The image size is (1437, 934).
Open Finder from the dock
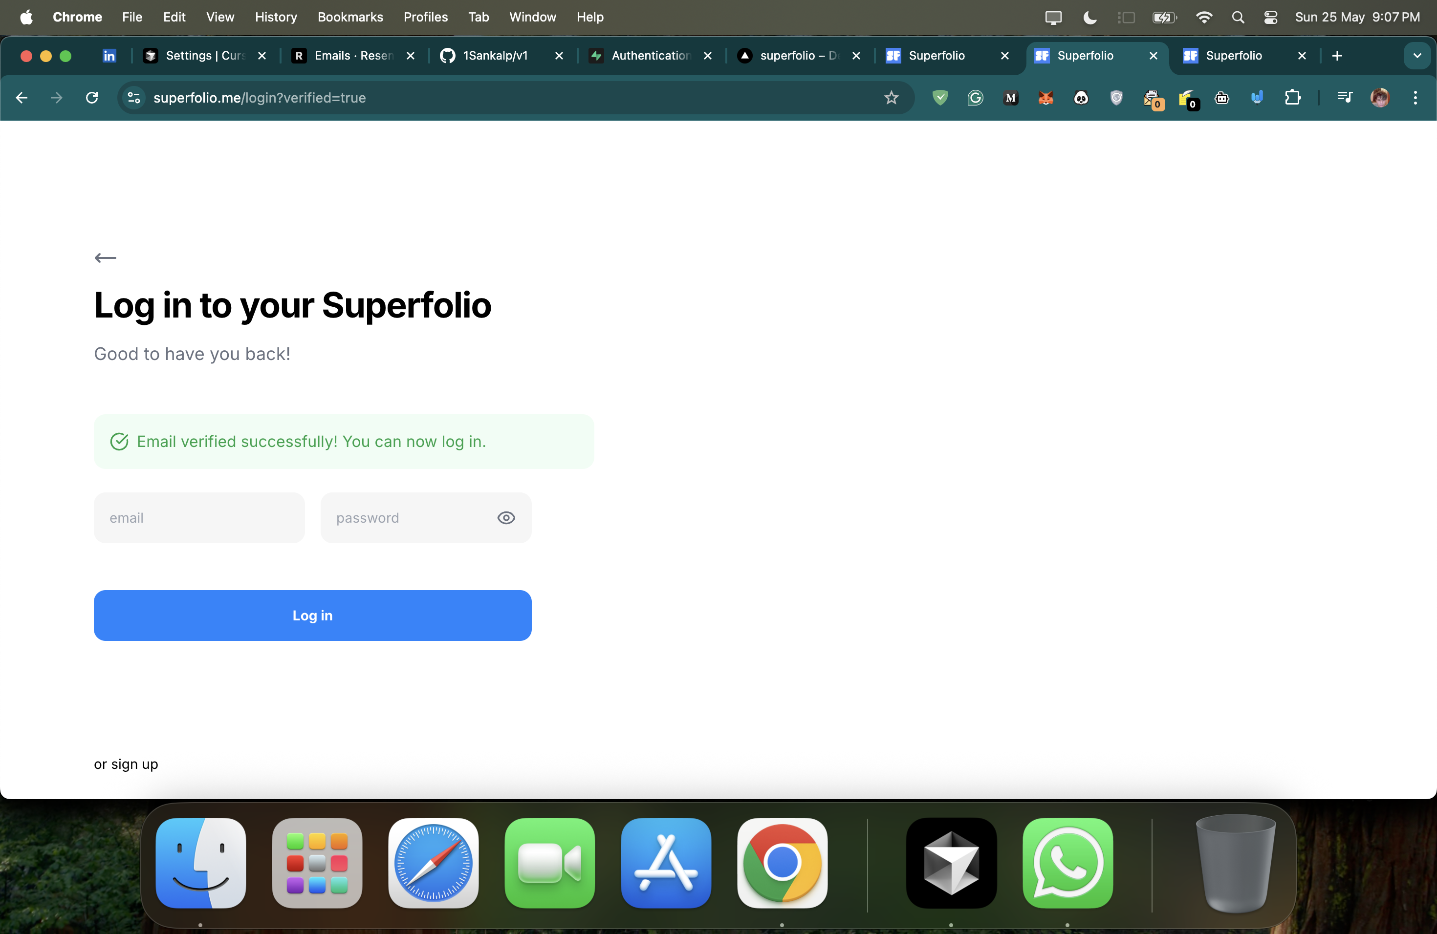coord(200,863)
